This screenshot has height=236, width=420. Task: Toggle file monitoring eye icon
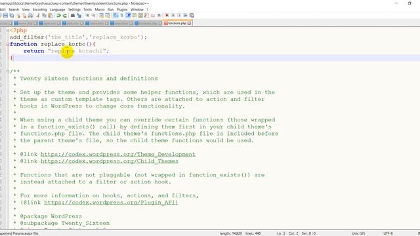(159, 16)
